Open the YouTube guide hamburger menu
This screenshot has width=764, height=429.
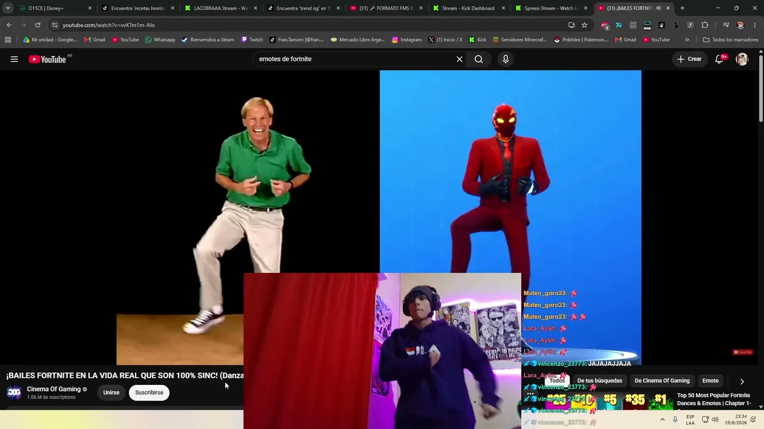tap(14, 59)
